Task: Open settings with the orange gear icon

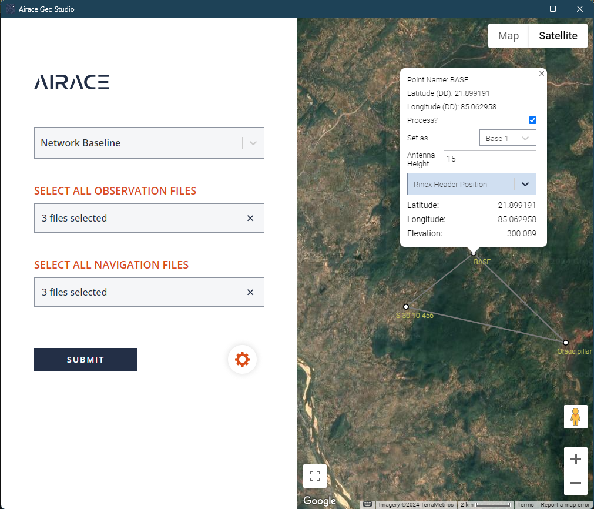Action: coord(242,359)
